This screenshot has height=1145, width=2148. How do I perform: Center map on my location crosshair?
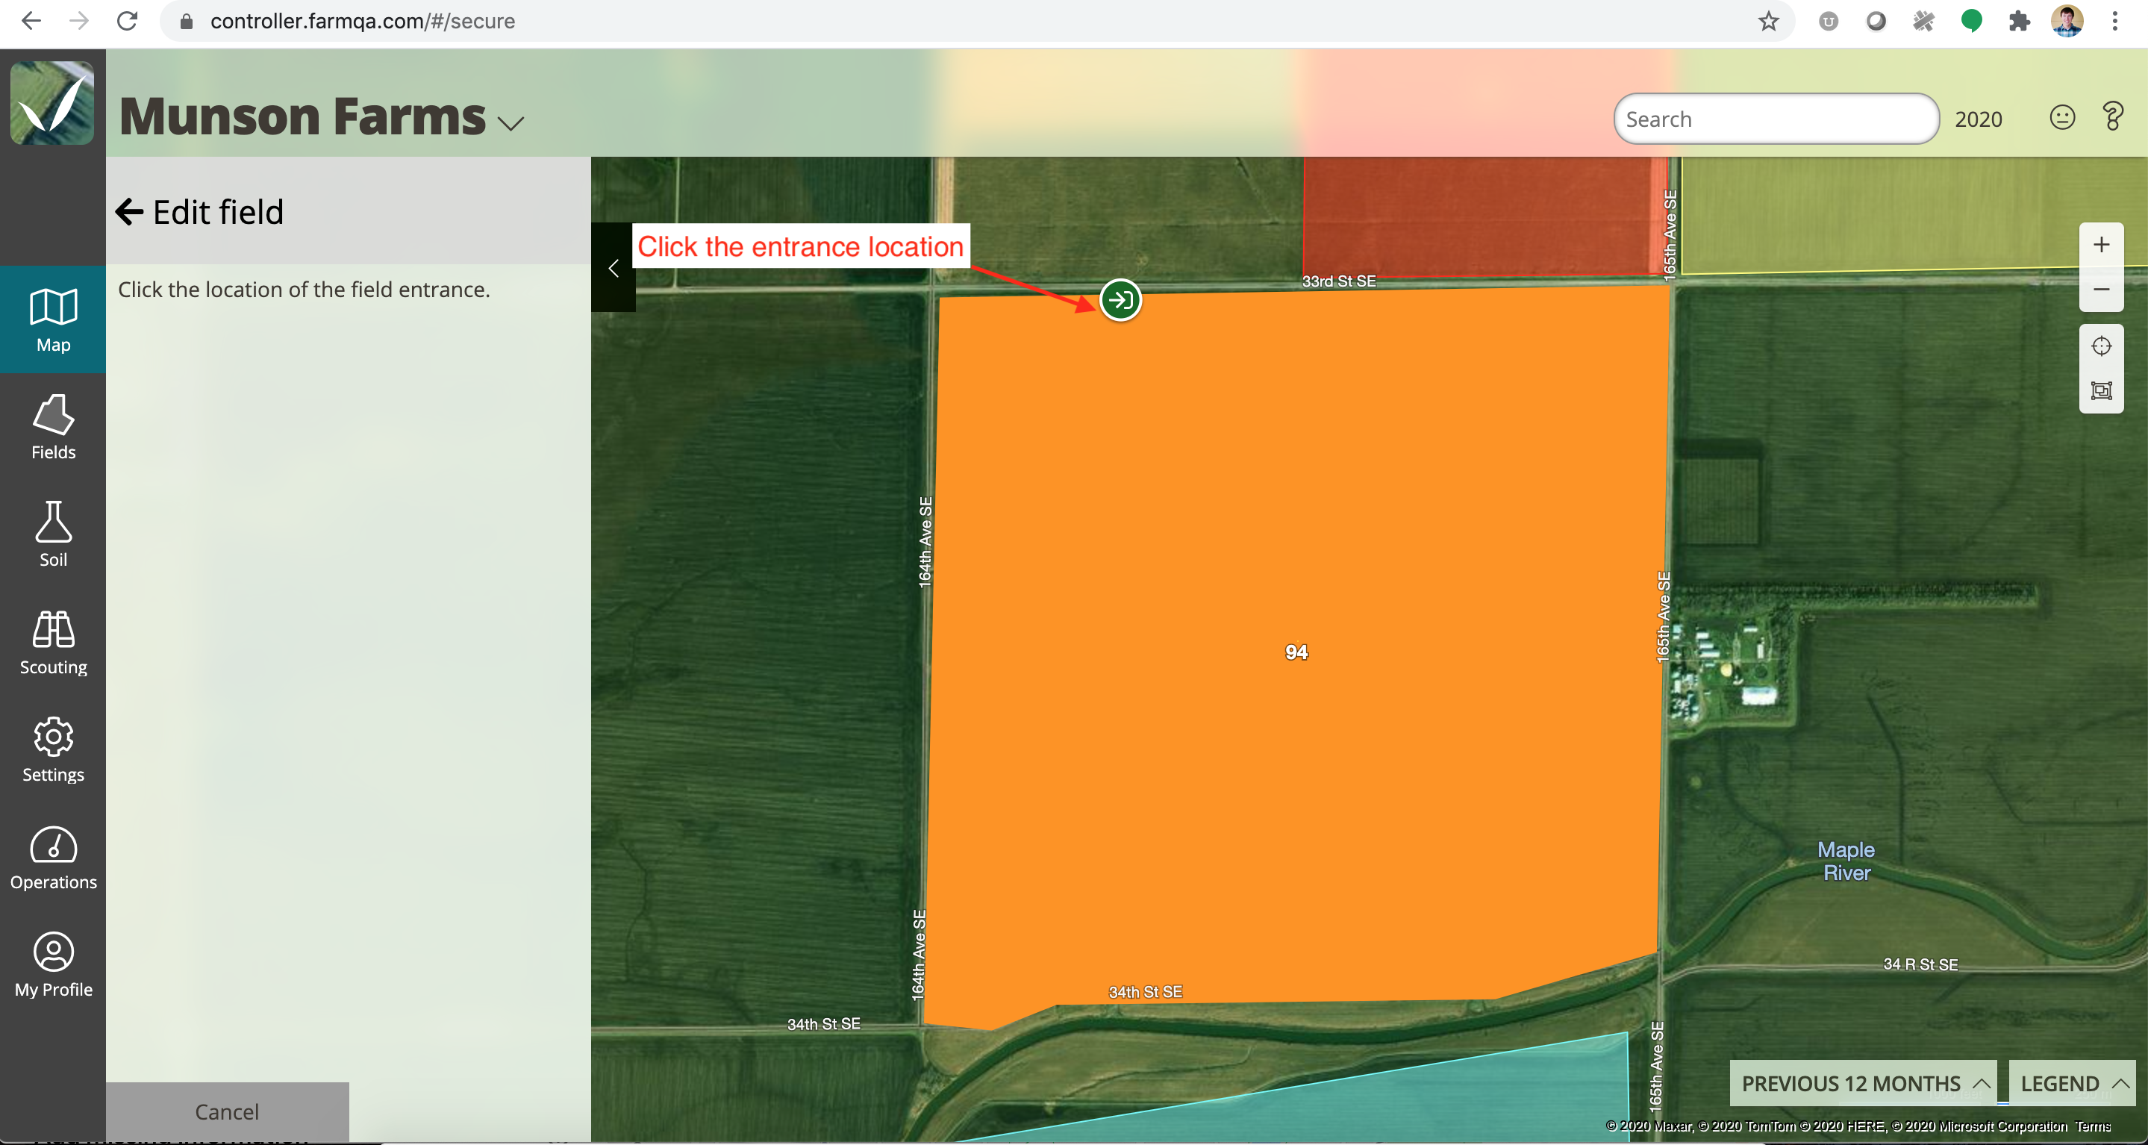click(2101, 346)
